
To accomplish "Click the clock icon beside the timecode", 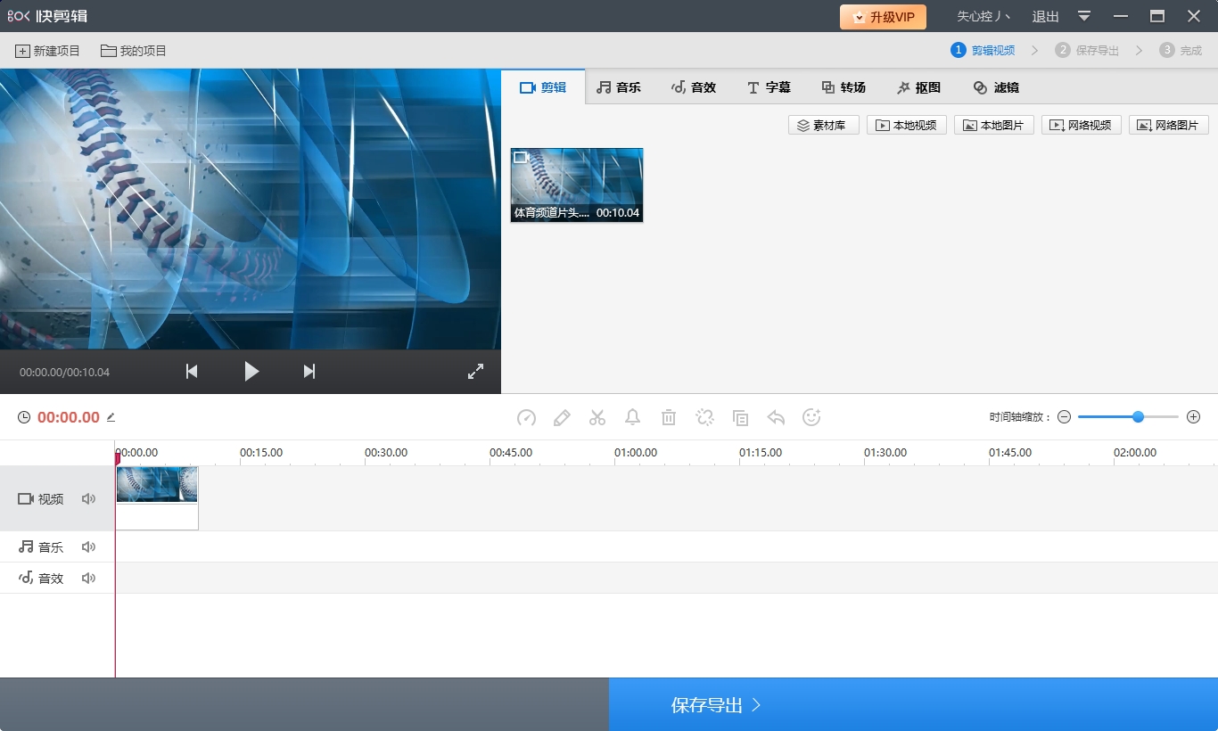I will pos(24,417).
